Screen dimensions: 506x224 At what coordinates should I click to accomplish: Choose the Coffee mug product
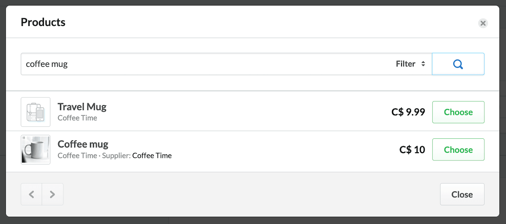point(458,150)
